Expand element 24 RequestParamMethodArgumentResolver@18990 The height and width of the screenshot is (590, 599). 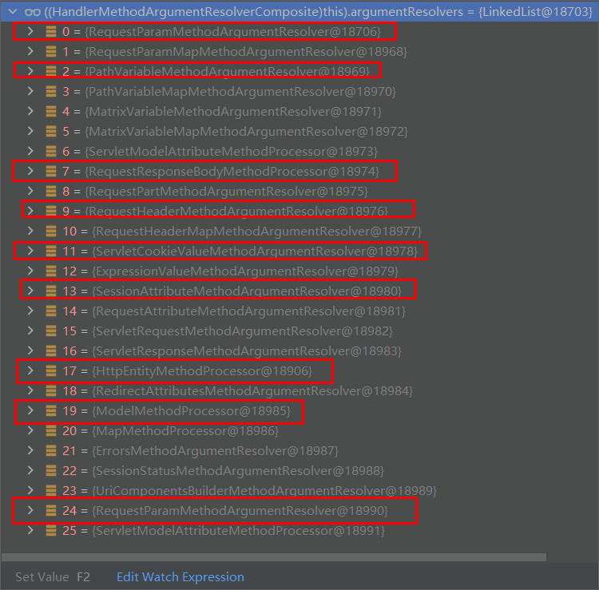pos(30,510)
